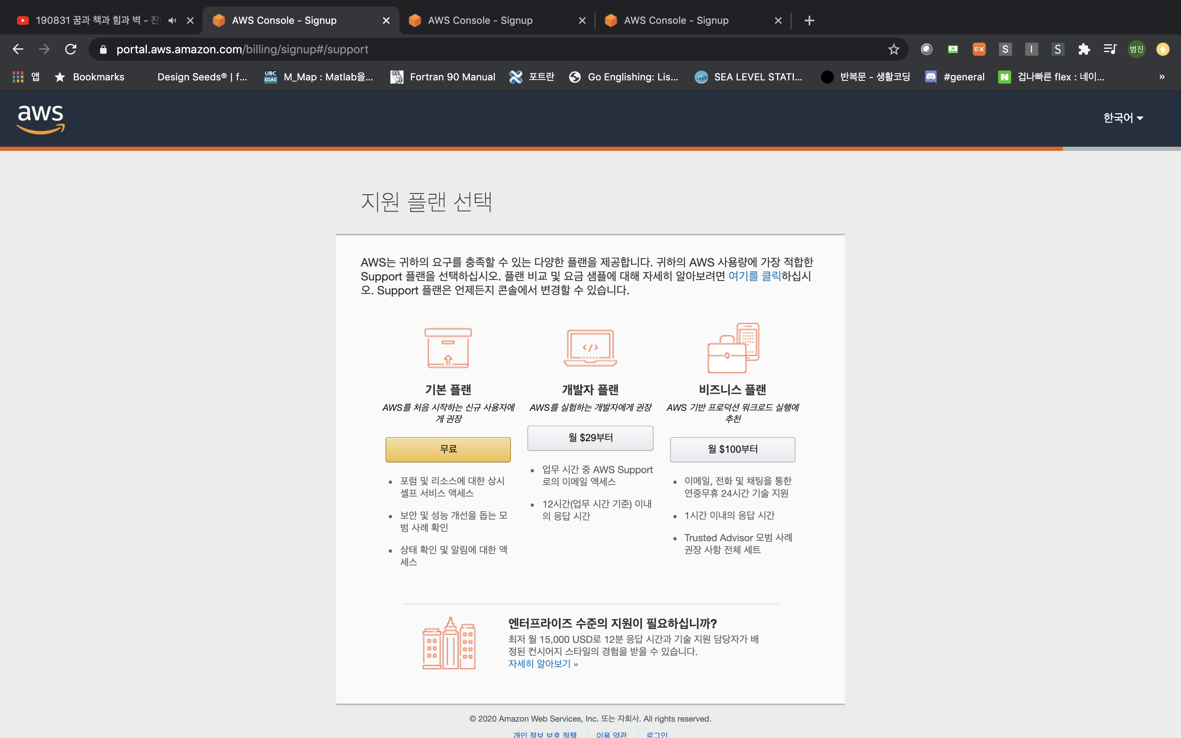Screen dimensions: 1181x738
Task: Open a new tab with plus button
Action: pyautogui.click(x=809, y=20)
